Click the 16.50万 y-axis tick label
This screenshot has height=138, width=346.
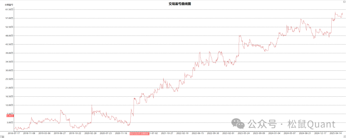tap(9, 96)
